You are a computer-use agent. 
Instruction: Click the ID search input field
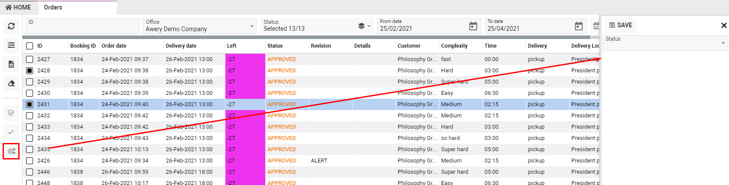[x=82, y=26]
